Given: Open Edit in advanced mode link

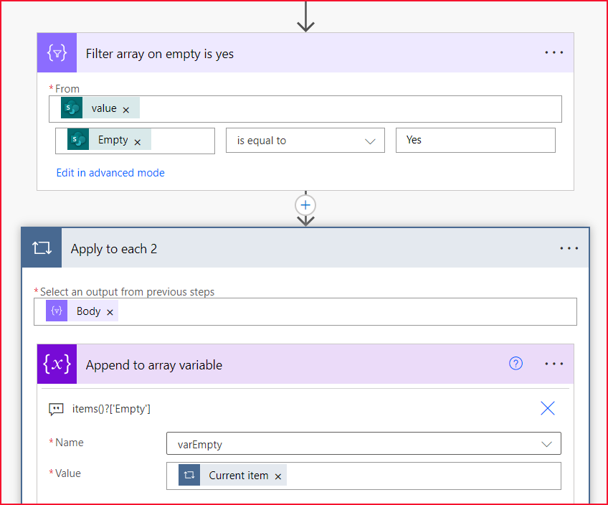Looking at the screenshot, I should point(110,173).
